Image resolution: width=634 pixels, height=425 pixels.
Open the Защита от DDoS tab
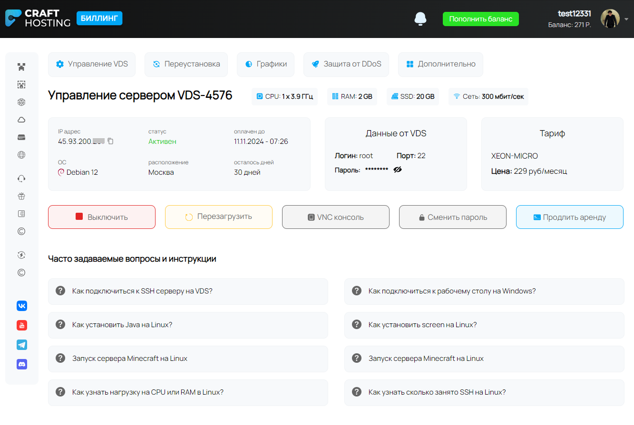click(x=346, y=64)
